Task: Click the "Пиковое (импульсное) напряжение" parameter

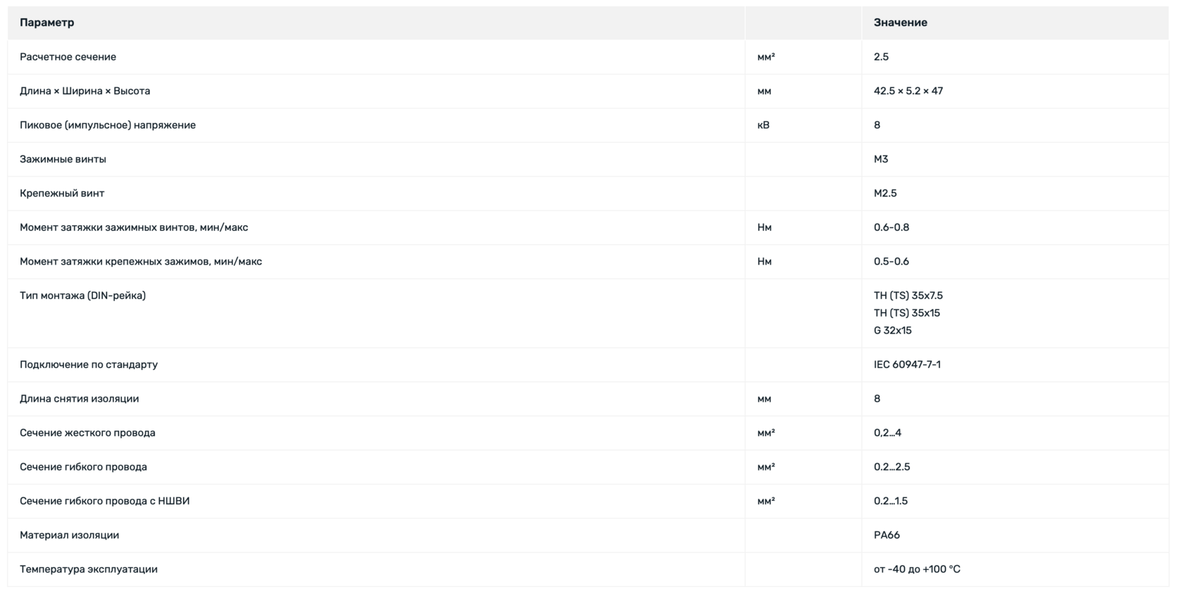Action: (x=108, y=125)
